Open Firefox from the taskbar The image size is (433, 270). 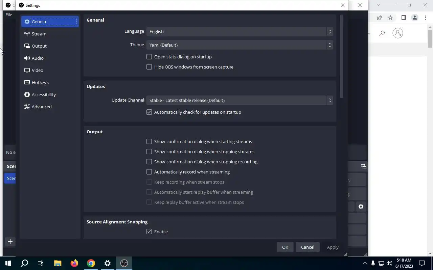pyautogui.click(x=74, y=263)
